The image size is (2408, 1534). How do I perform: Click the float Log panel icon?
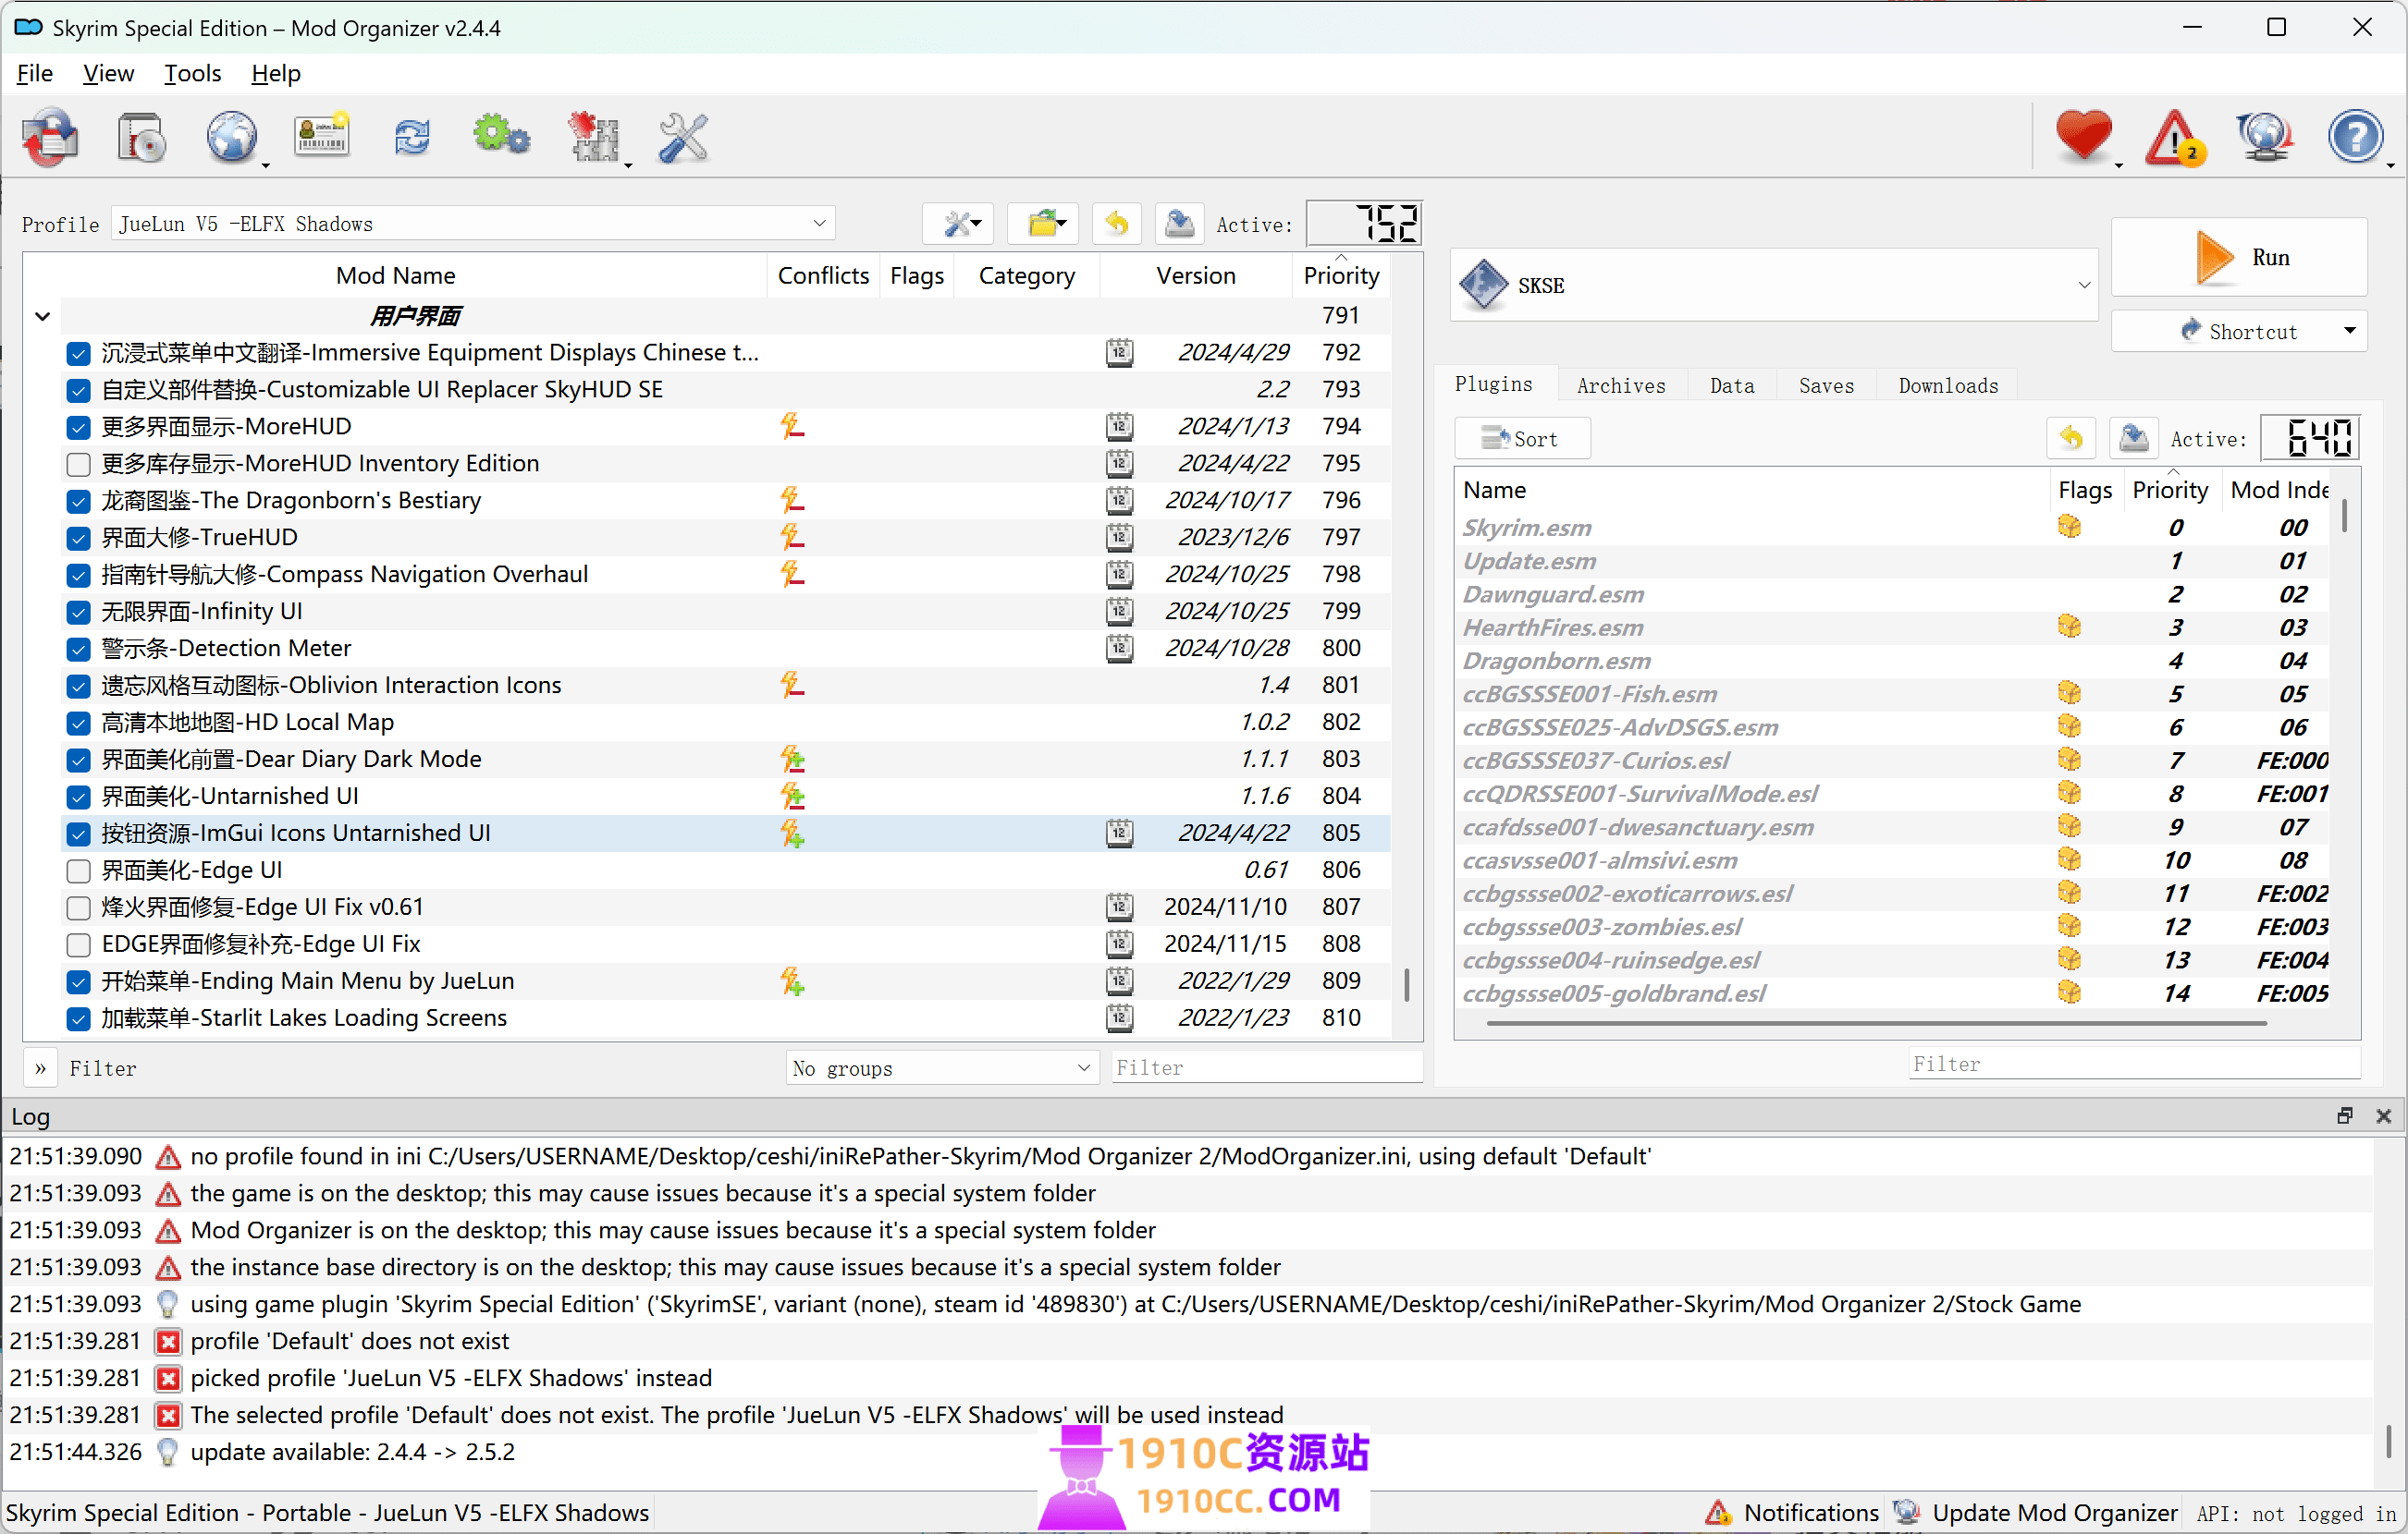point(2345,1116)
